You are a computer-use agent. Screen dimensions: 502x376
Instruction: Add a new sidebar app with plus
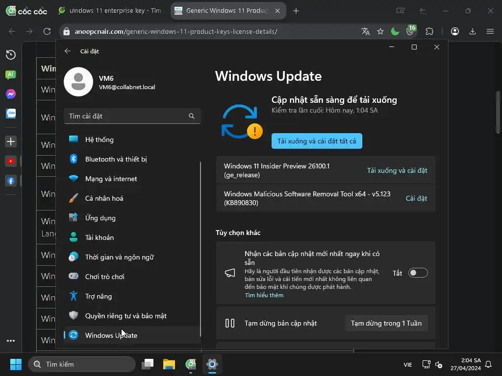pyautogui.click(x=11, y=141)
